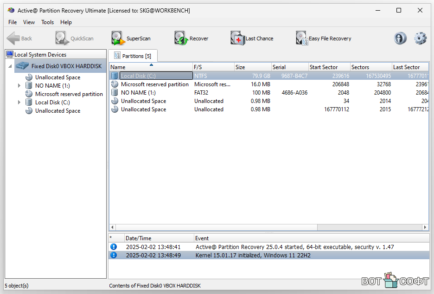Select the Fixed Disk0 hard drive icon
Image resolution: width=434 pixels, height=294 pixels.
pyautogui.click(x=22, y=66)
